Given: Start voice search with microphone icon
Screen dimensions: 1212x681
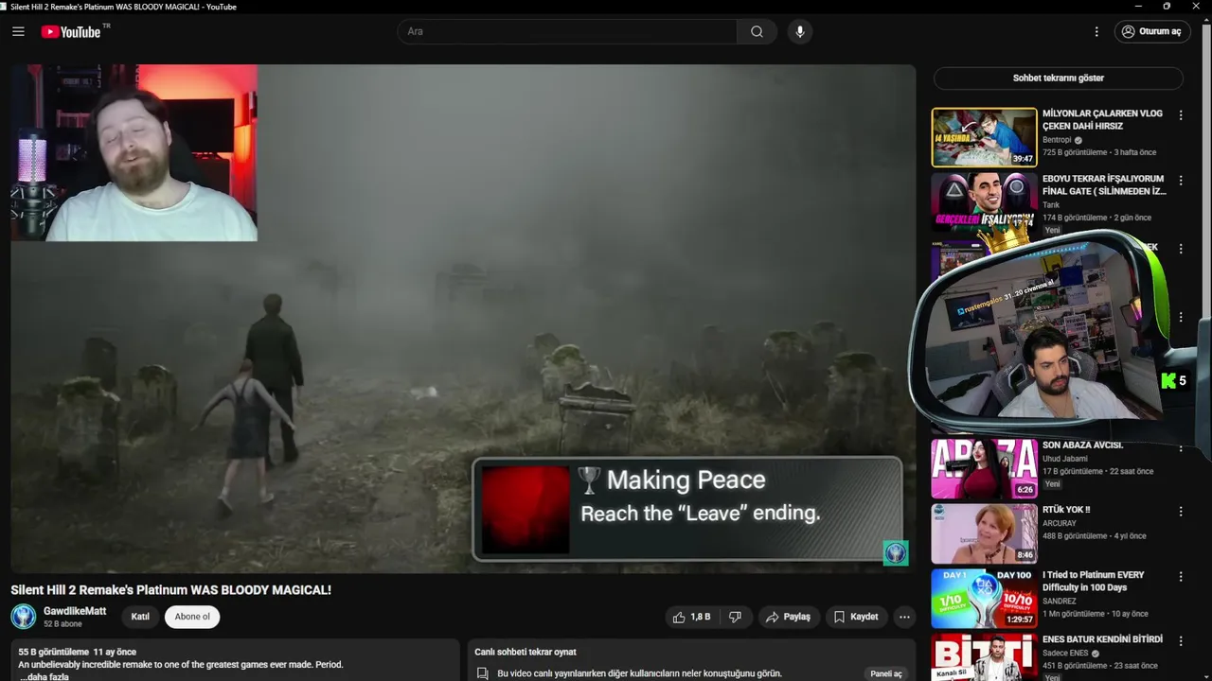Looking at the screenshot, I should point(800,31).
